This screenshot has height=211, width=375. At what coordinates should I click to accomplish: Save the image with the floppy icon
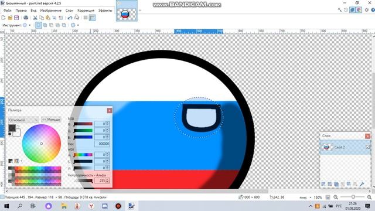(x=16, y=18)
